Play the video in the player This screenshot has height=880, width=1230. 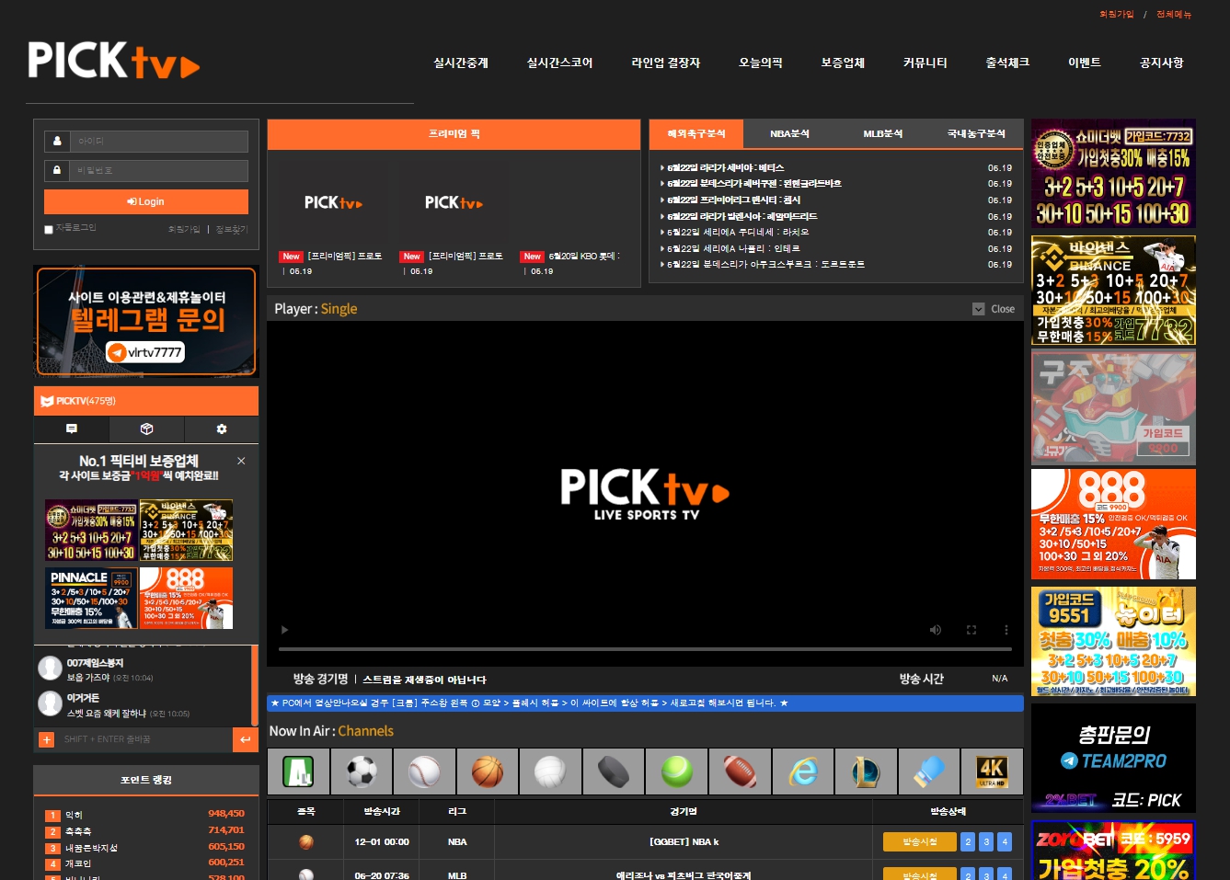click(x=284, y=630)
